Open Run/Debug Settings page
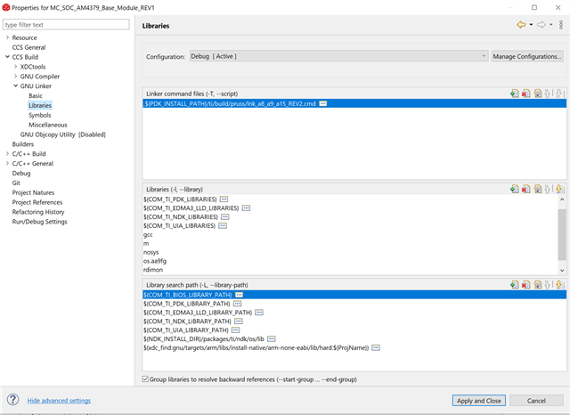570x415 pixels. (39, 222)
